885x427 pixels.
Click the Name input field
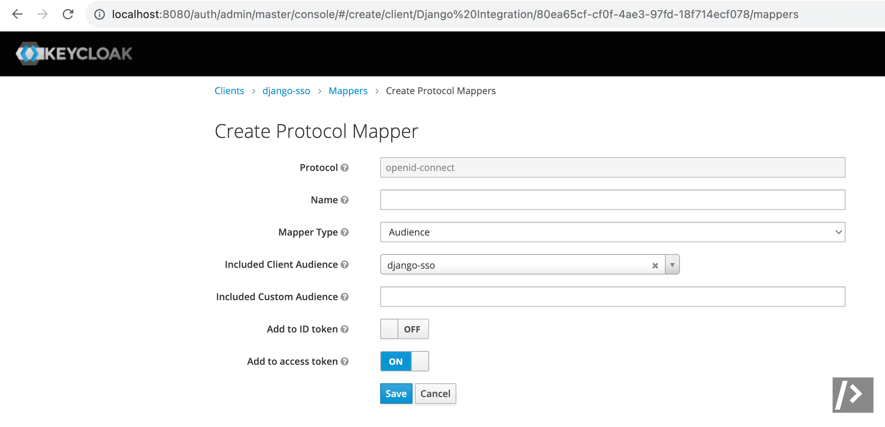pyautogui.click(x=613, y=199)
